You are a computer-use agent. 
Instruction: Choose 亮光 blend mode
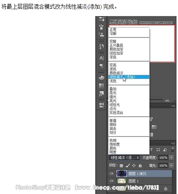coord(113,101)
